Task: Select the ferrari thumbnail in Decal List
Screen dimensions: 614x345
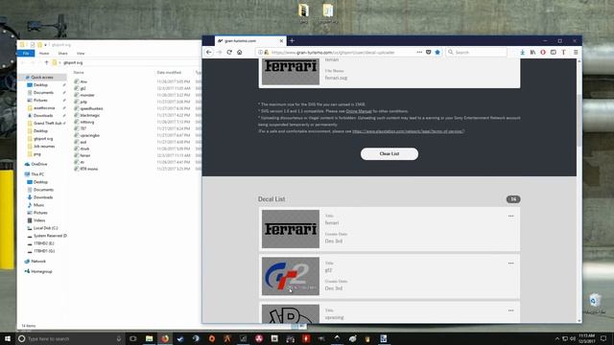Action: tap(291, 229)
